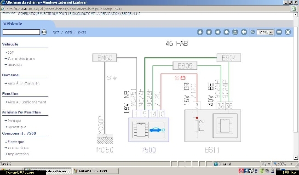The height and width of the screenshot is (175, 299).
Task: Fit schematic to screen with the expand icon
Action: click(x=288, y=32)
